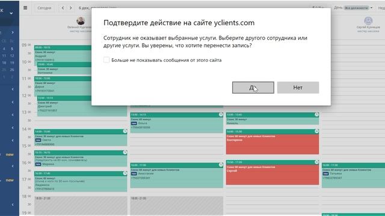Check 'Больше не показывать сообщения от этого сайта'
Viewport: 385px width, 216px height.
tap(106, 60)
